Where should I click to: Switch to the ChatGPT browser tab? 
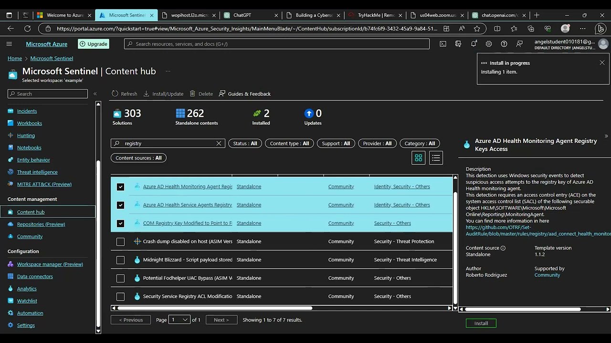[x=250, y=15]
